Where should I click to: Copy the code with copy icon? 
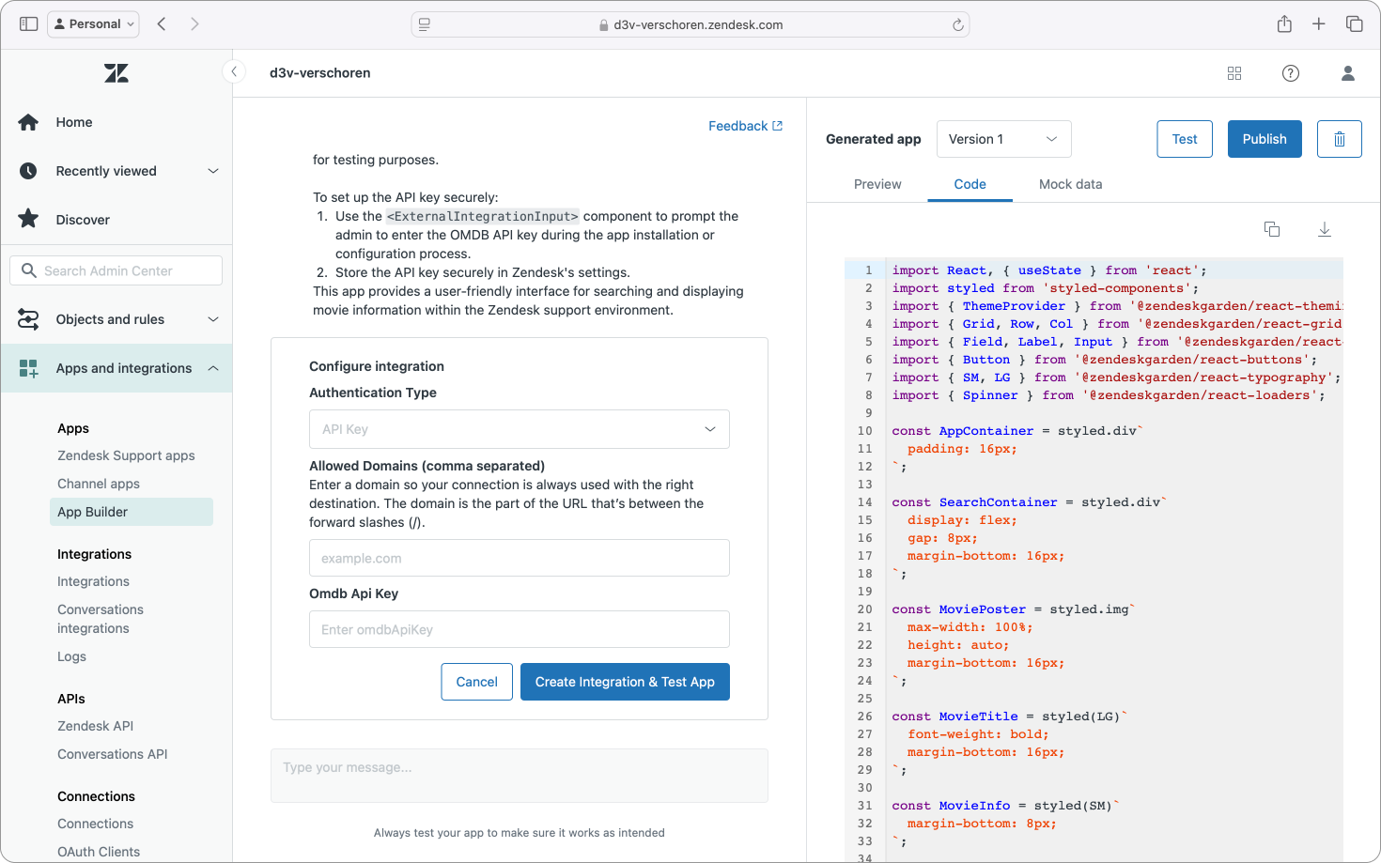coord(1272,229)
